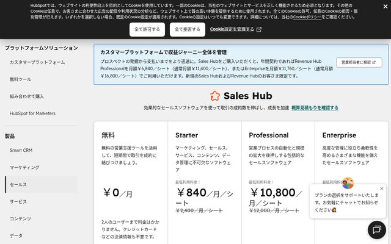The image size is (391, 244).
Task: Click the プラットフォームソリューション sidebar heading
Action: coord(42,48)
